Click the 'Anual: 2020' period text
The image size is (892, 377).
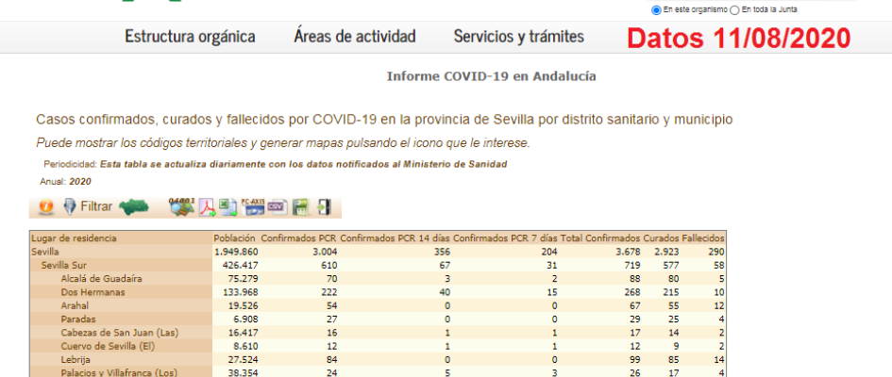(x=65, y=182)
